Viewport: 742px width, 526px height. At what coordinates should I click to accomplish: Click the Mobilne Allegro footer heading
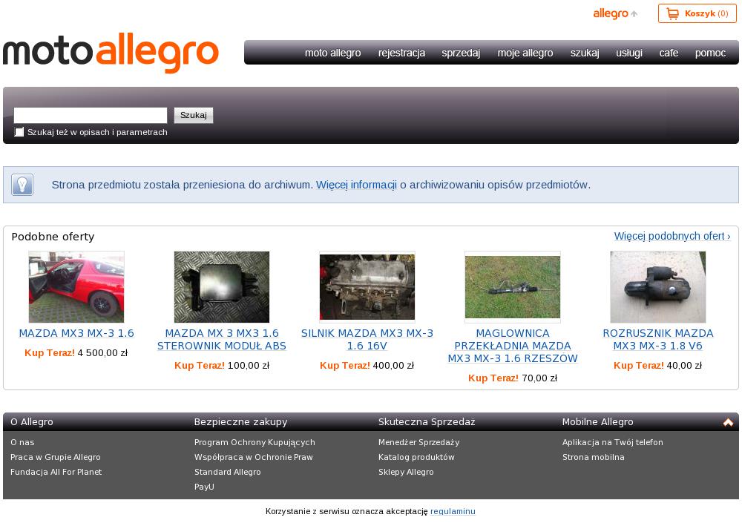pos(597,422)
